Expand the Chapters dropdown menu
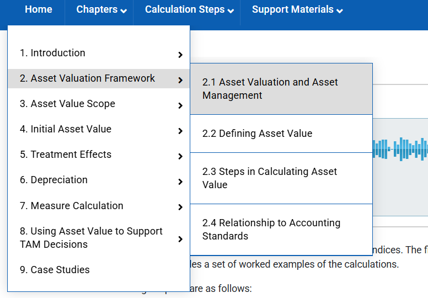The image size is (428, 298). [101, 10]
